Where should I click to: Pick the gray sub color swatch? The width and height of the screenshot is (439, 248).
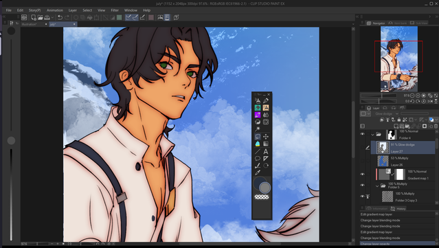click(264, 188)
